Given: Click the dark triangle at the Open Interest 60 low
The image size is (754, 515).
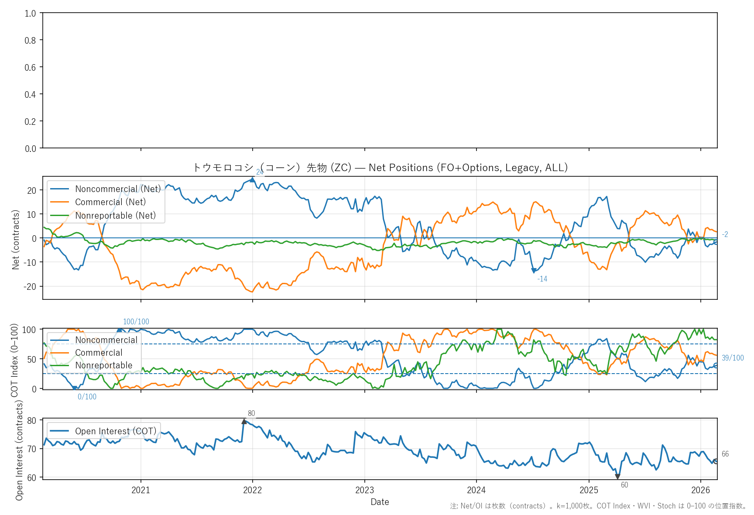Looking at the screenshot, I should click(617, 477).
